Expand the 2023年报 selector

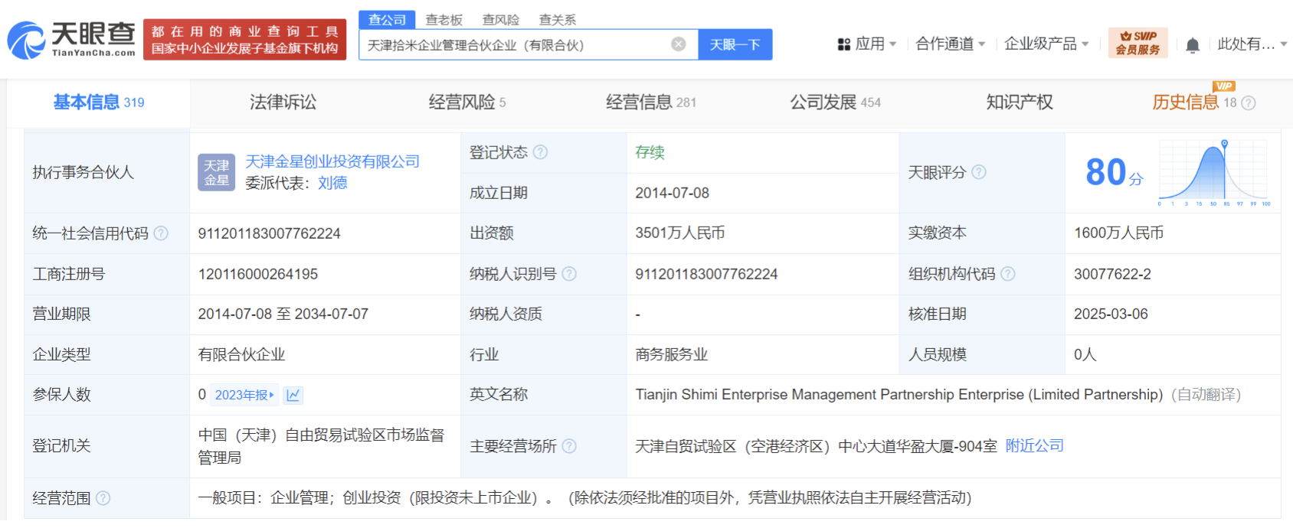coord(244,395)
